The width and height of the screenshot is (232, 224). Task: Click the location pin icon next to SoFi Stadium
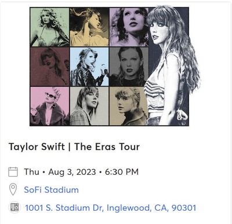13,189
